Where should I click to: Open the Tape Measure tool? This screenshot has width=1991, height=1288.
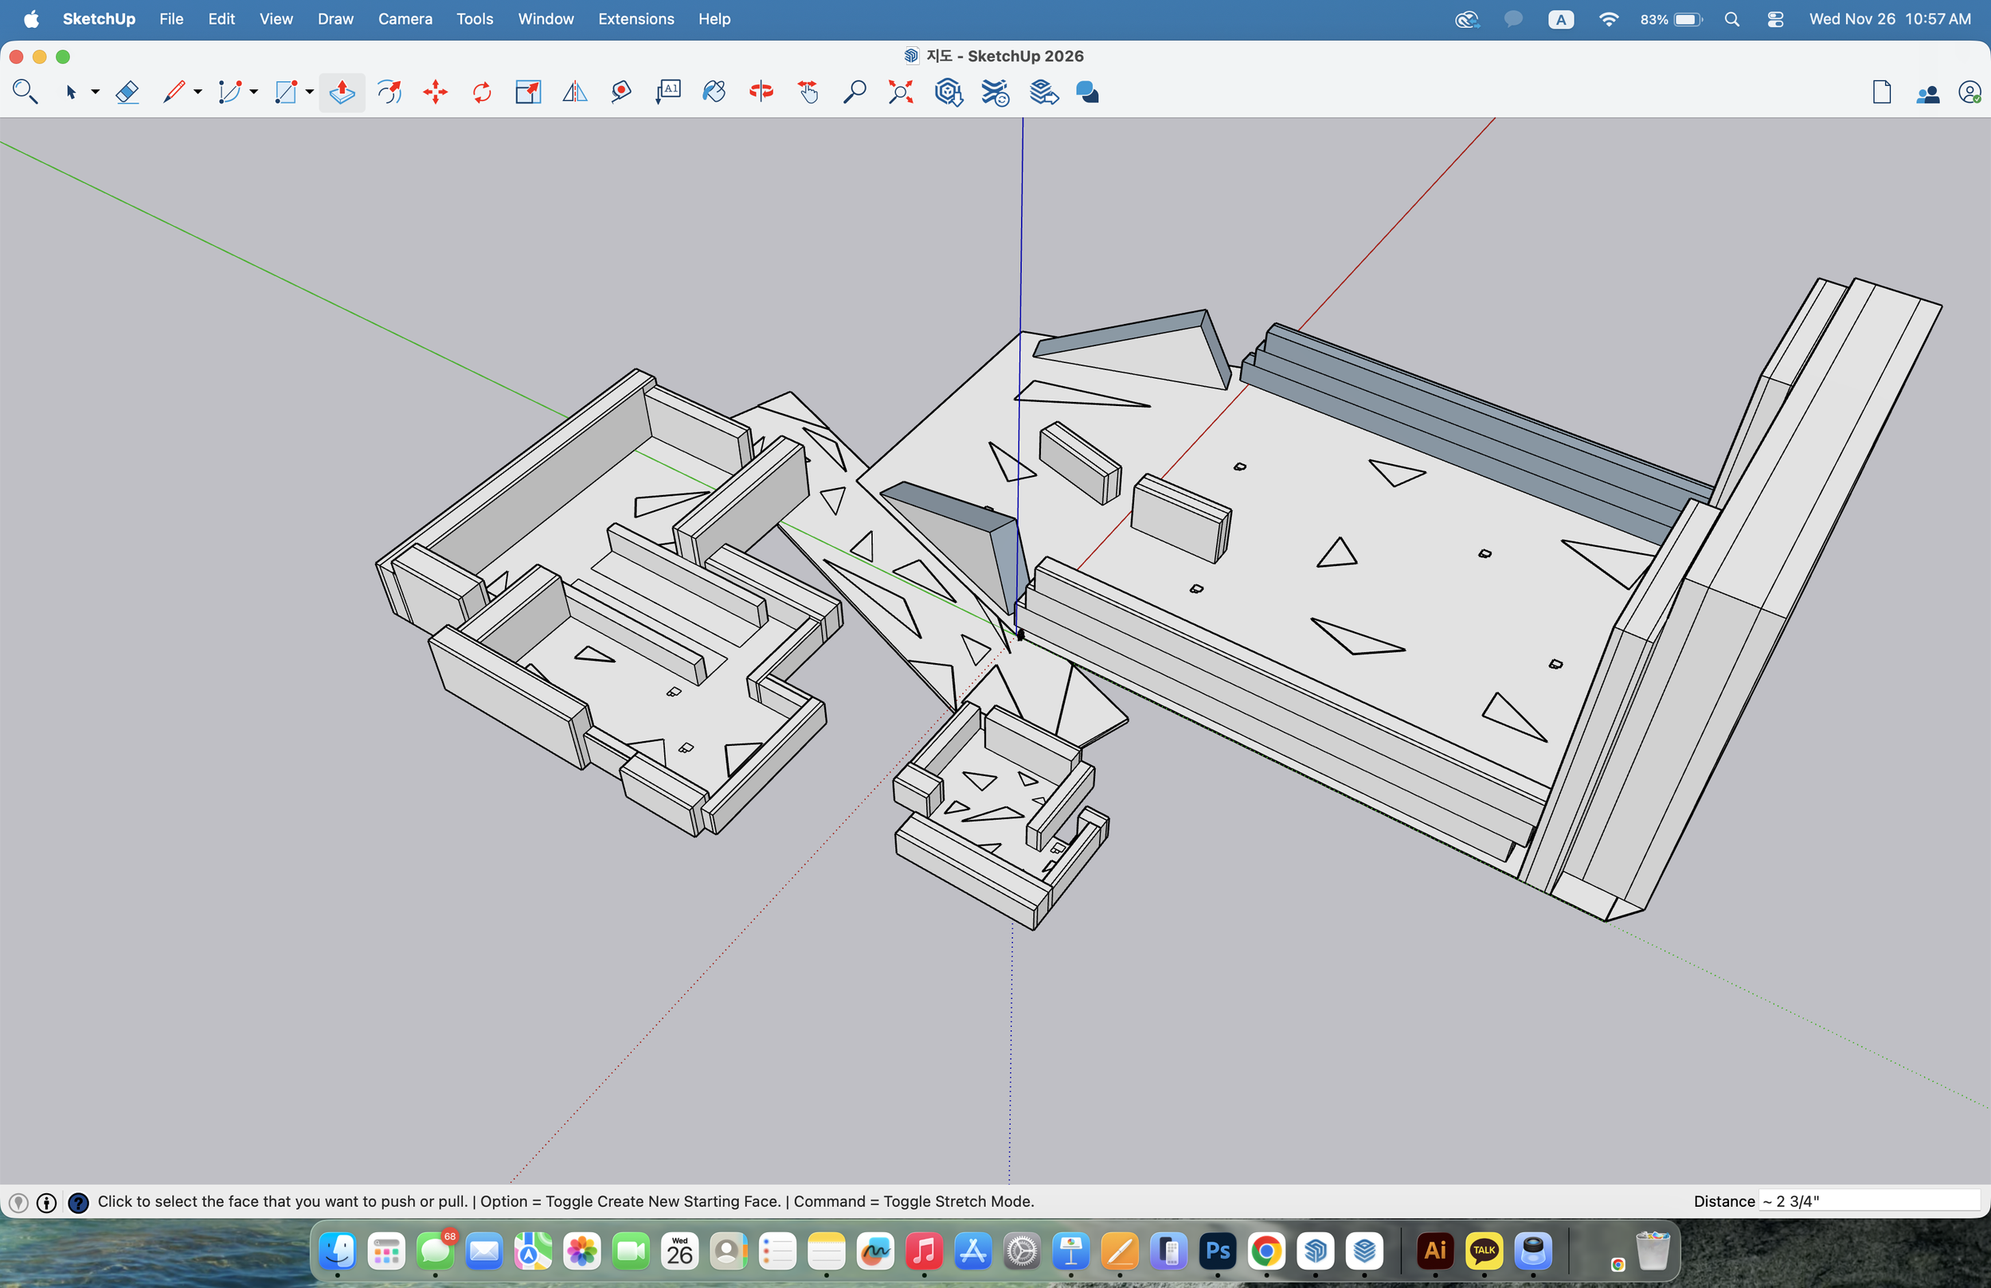click(x=620, y=92)
